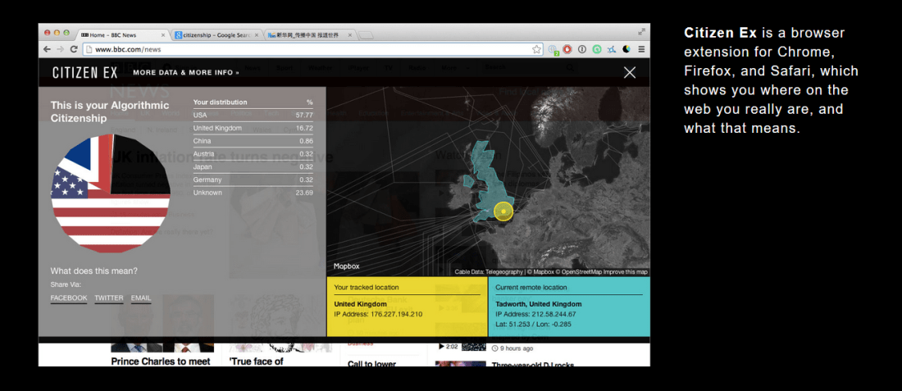This screenshot has height=391, width=902.
Task: Click the yellow location marker on map
Action: click(503, 211)
